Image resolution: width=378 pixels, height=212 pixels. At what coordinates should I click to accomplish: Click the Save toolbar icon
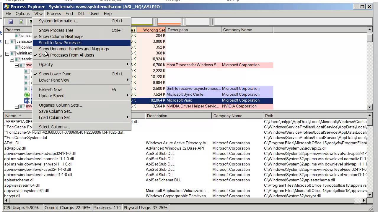tap(11, 22)
